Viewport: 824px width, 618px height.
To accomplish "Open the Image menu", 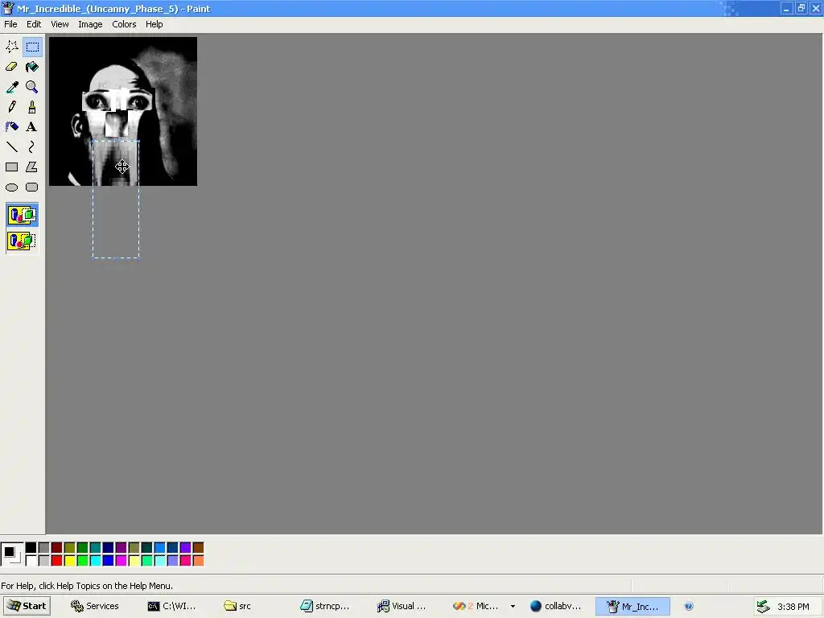I will pos(90,24).
